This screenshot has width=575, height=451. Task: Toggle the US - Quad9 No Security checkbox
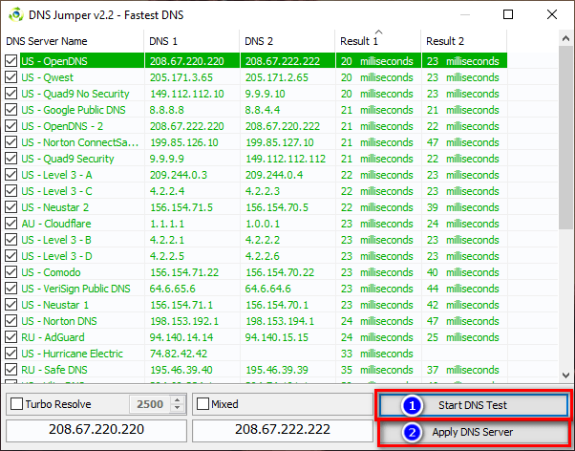[11, 94]
